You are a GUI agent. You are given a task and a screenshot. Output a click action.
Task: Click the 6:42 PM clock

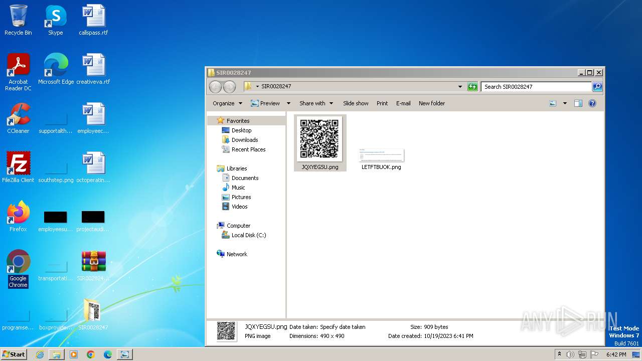coord(616,354)
